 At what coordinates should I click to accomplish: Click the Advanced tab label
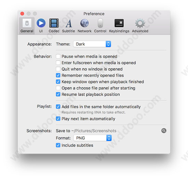click(x=140, y=31)
